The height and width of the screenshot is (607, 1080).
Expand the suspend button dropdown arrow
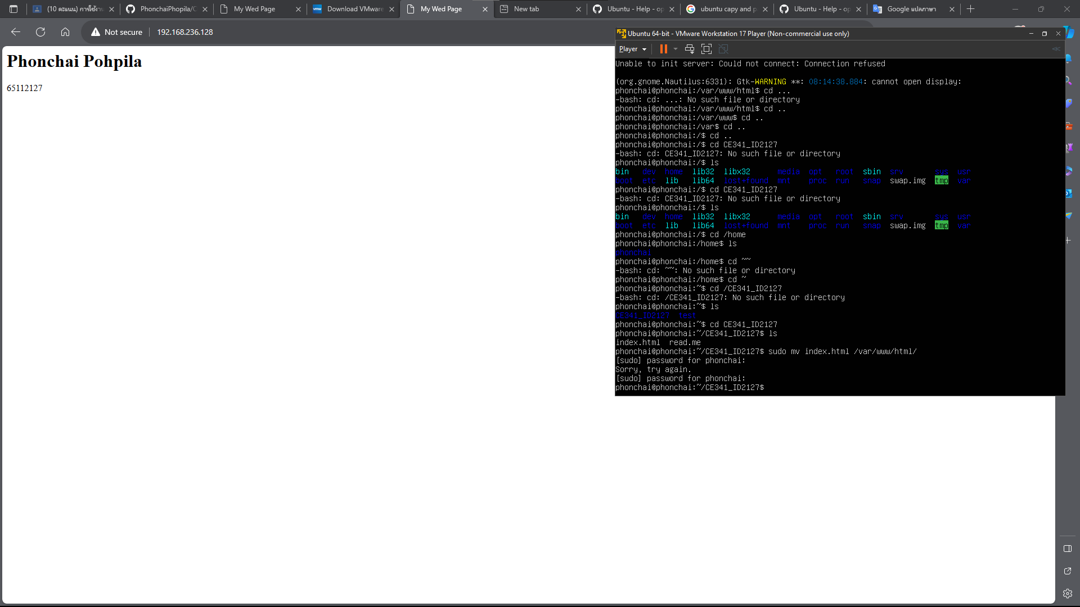point(675,49)
